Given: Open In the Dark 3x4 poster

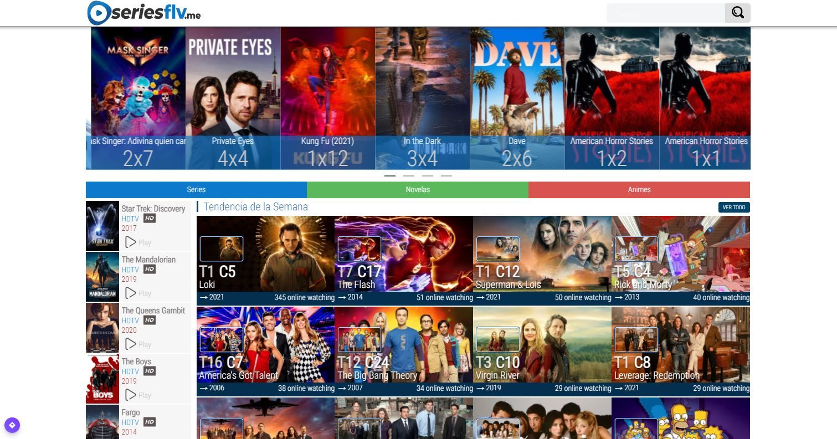Looking at the screenshot, I should 422,99.
